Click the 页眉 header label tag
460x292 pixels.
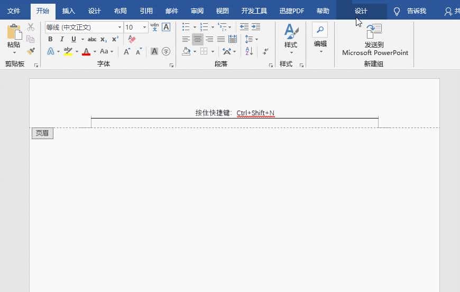42,133
